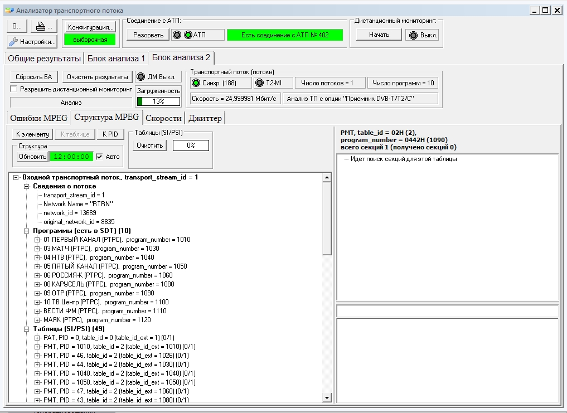Click the К элементу button
The image size is (567, 413).
pos(32,134)
